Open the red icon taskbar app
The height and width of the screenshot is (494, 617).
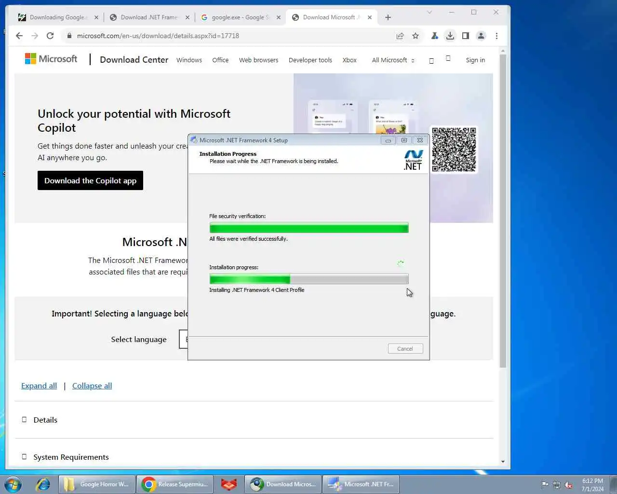pyautogui.click(x=229, y=484)
